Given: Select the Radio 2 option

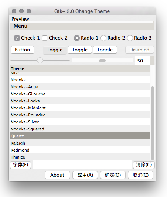Looking at the screenshot, I should click(103, 38).
